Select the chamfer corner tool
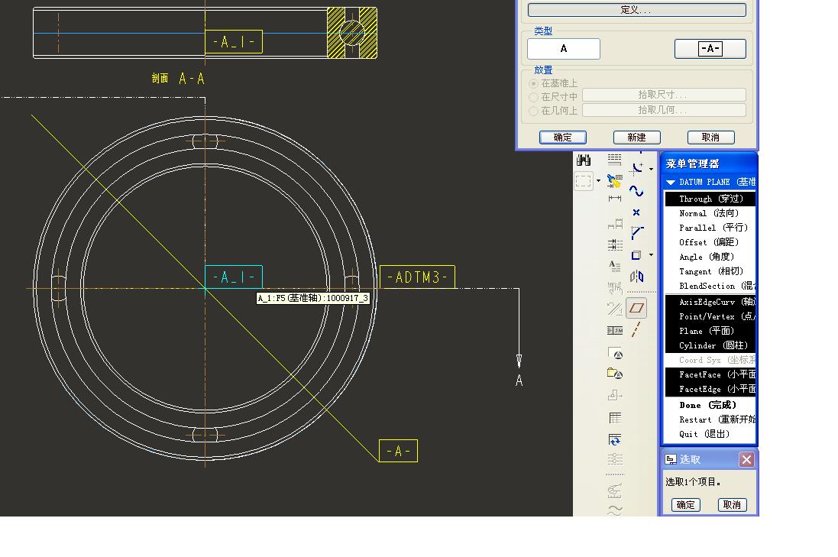 636,233
